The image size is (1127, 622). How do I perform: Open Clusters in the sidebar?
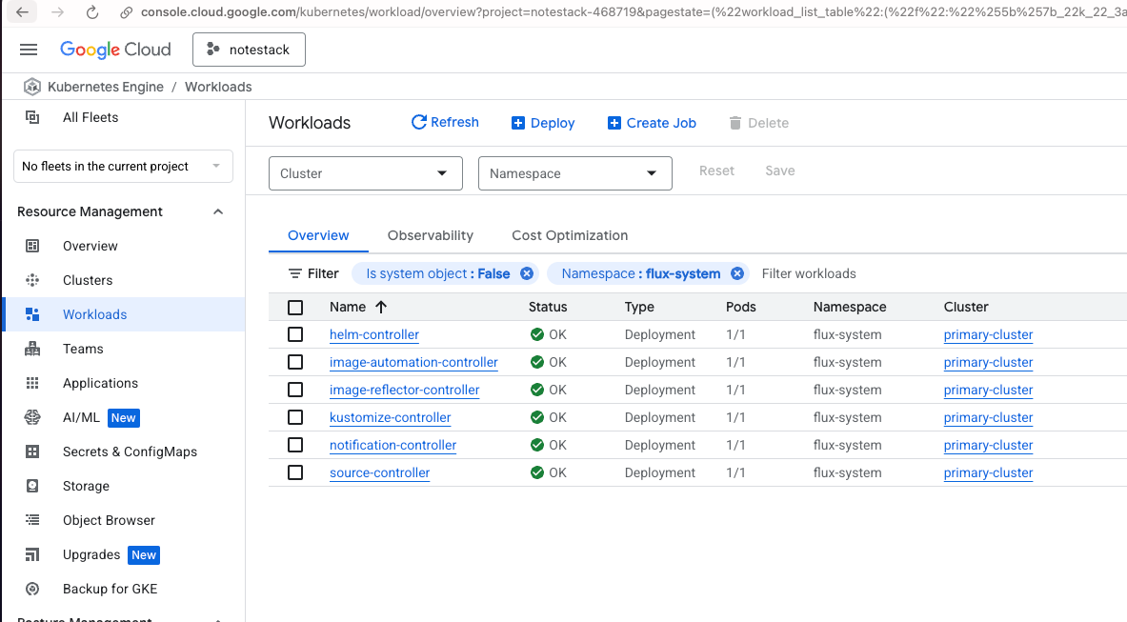pyautogui.click(x=88, y=280)
